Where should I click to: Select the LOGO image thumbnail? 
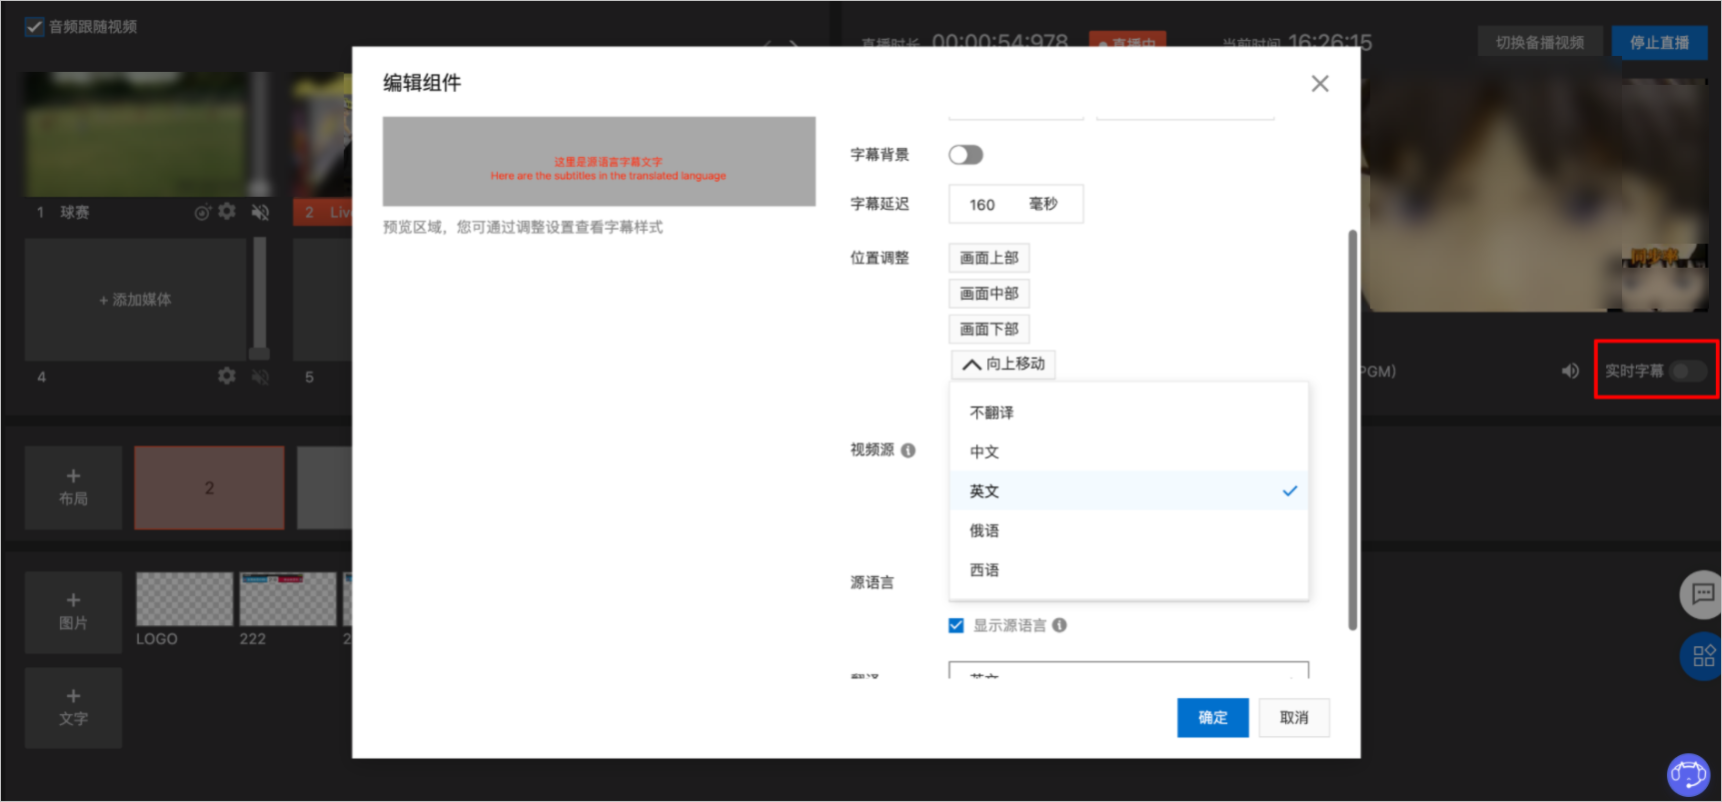(x=184, y=598)
